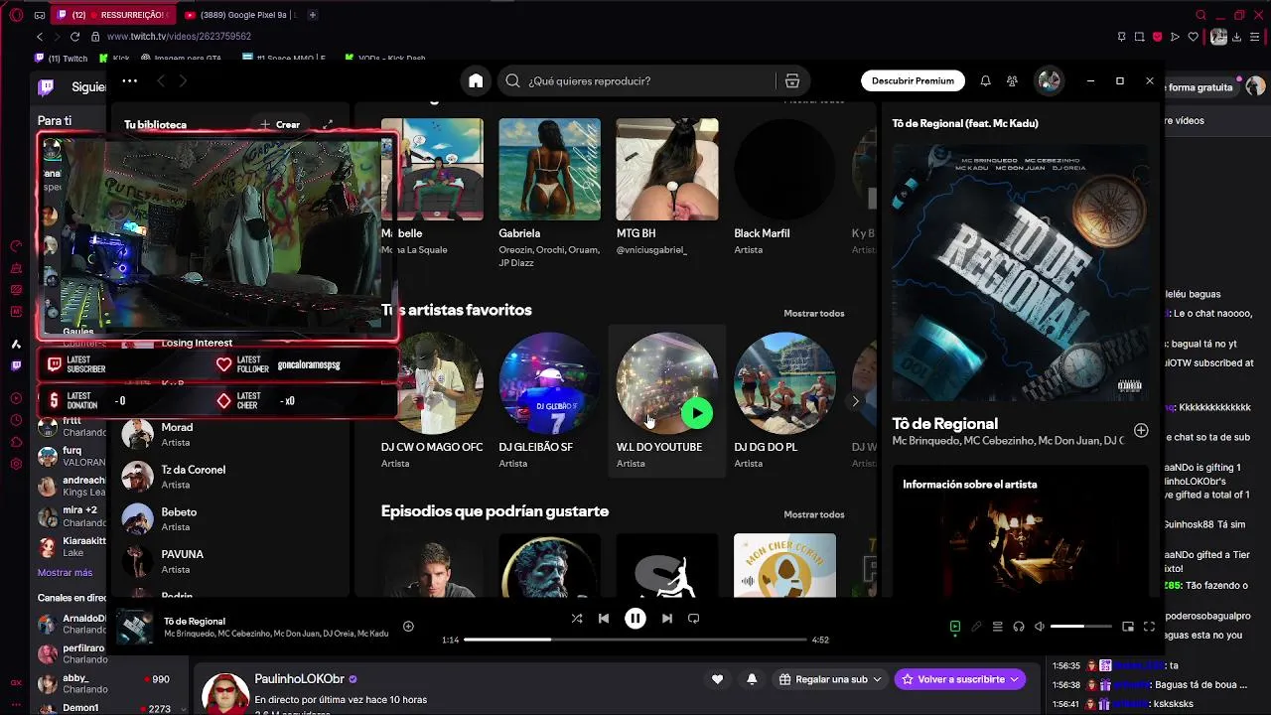Screen dimensions: 1271x715
Task: Open DJ CW O MAGO OFC artist
Action: 432,383
